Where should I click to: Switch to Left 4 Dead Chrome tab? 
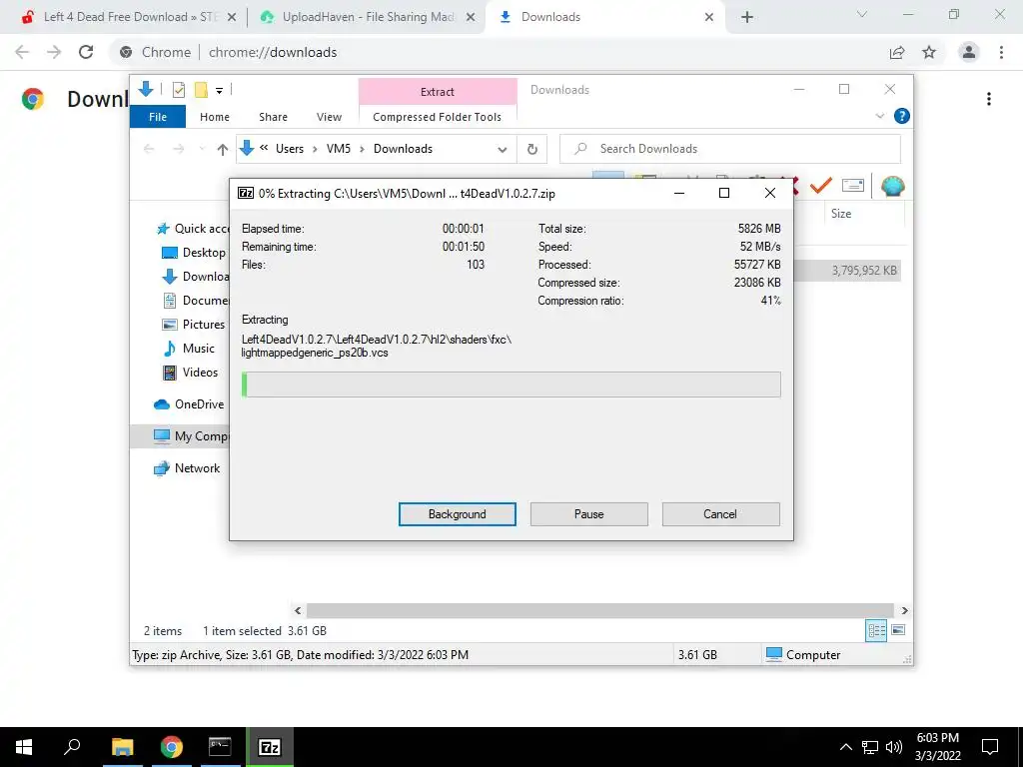point(129,17)
